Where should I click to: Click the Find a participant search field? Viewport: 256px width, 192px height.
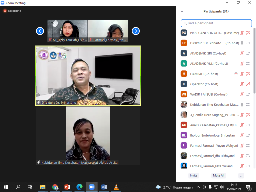click(x=216, y=23)
